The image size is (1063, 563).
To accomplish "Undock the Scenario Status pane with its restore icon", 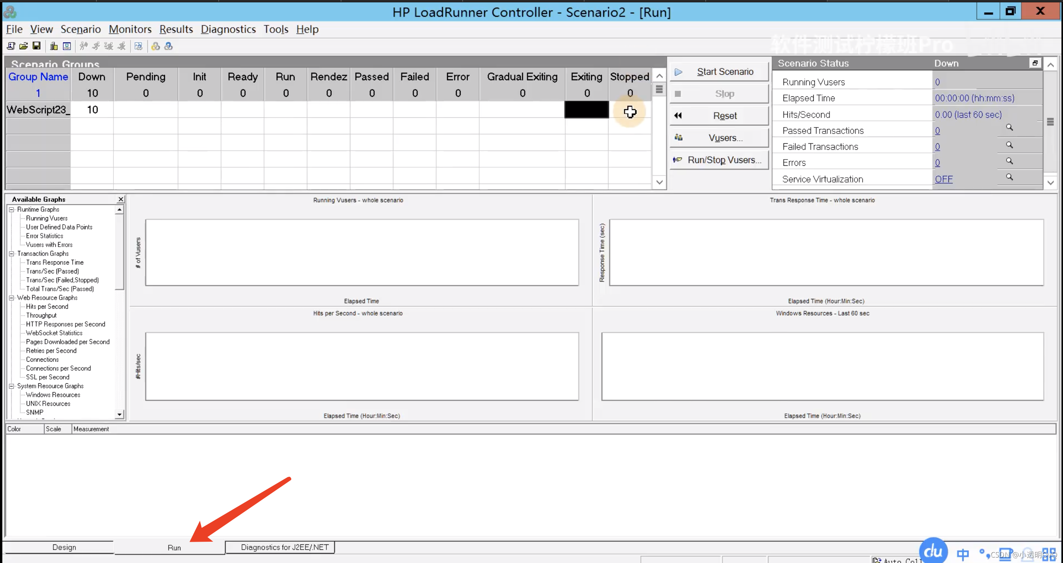I will tap(1035, 63).
